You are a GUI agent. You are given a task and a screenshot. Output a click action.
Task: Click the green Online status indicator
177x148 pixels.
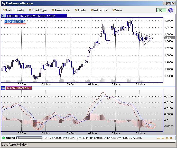(x=3, y=138)
